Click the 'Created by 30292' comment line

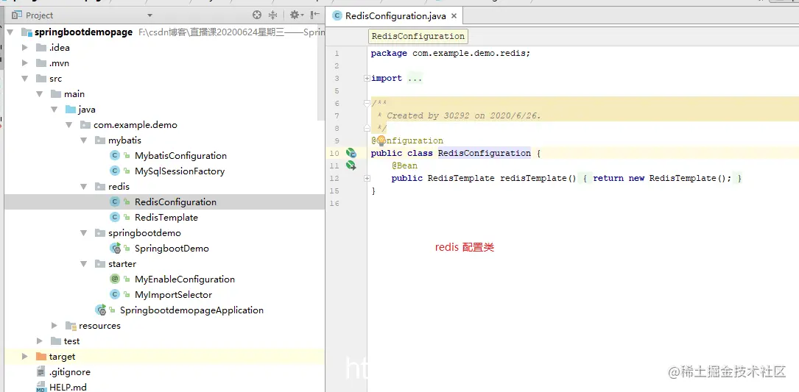click(459, 115)
